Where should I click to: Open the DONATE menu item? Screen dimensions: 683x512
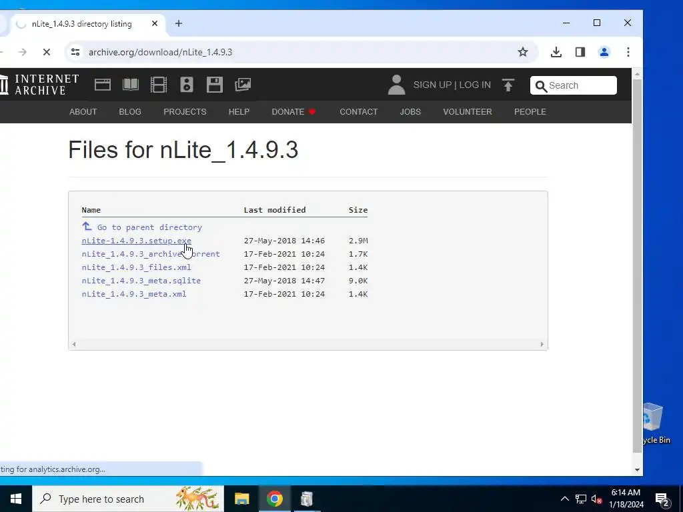(293, 112)
